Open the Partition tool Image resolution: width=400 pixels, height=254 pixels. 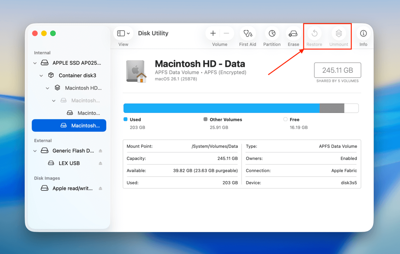tap(272, 33)
